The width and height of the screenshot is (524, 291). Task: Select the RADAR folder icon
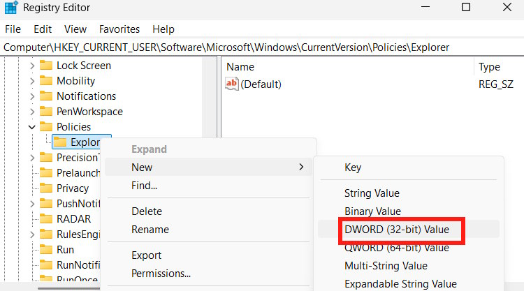(x=46, y=219)
